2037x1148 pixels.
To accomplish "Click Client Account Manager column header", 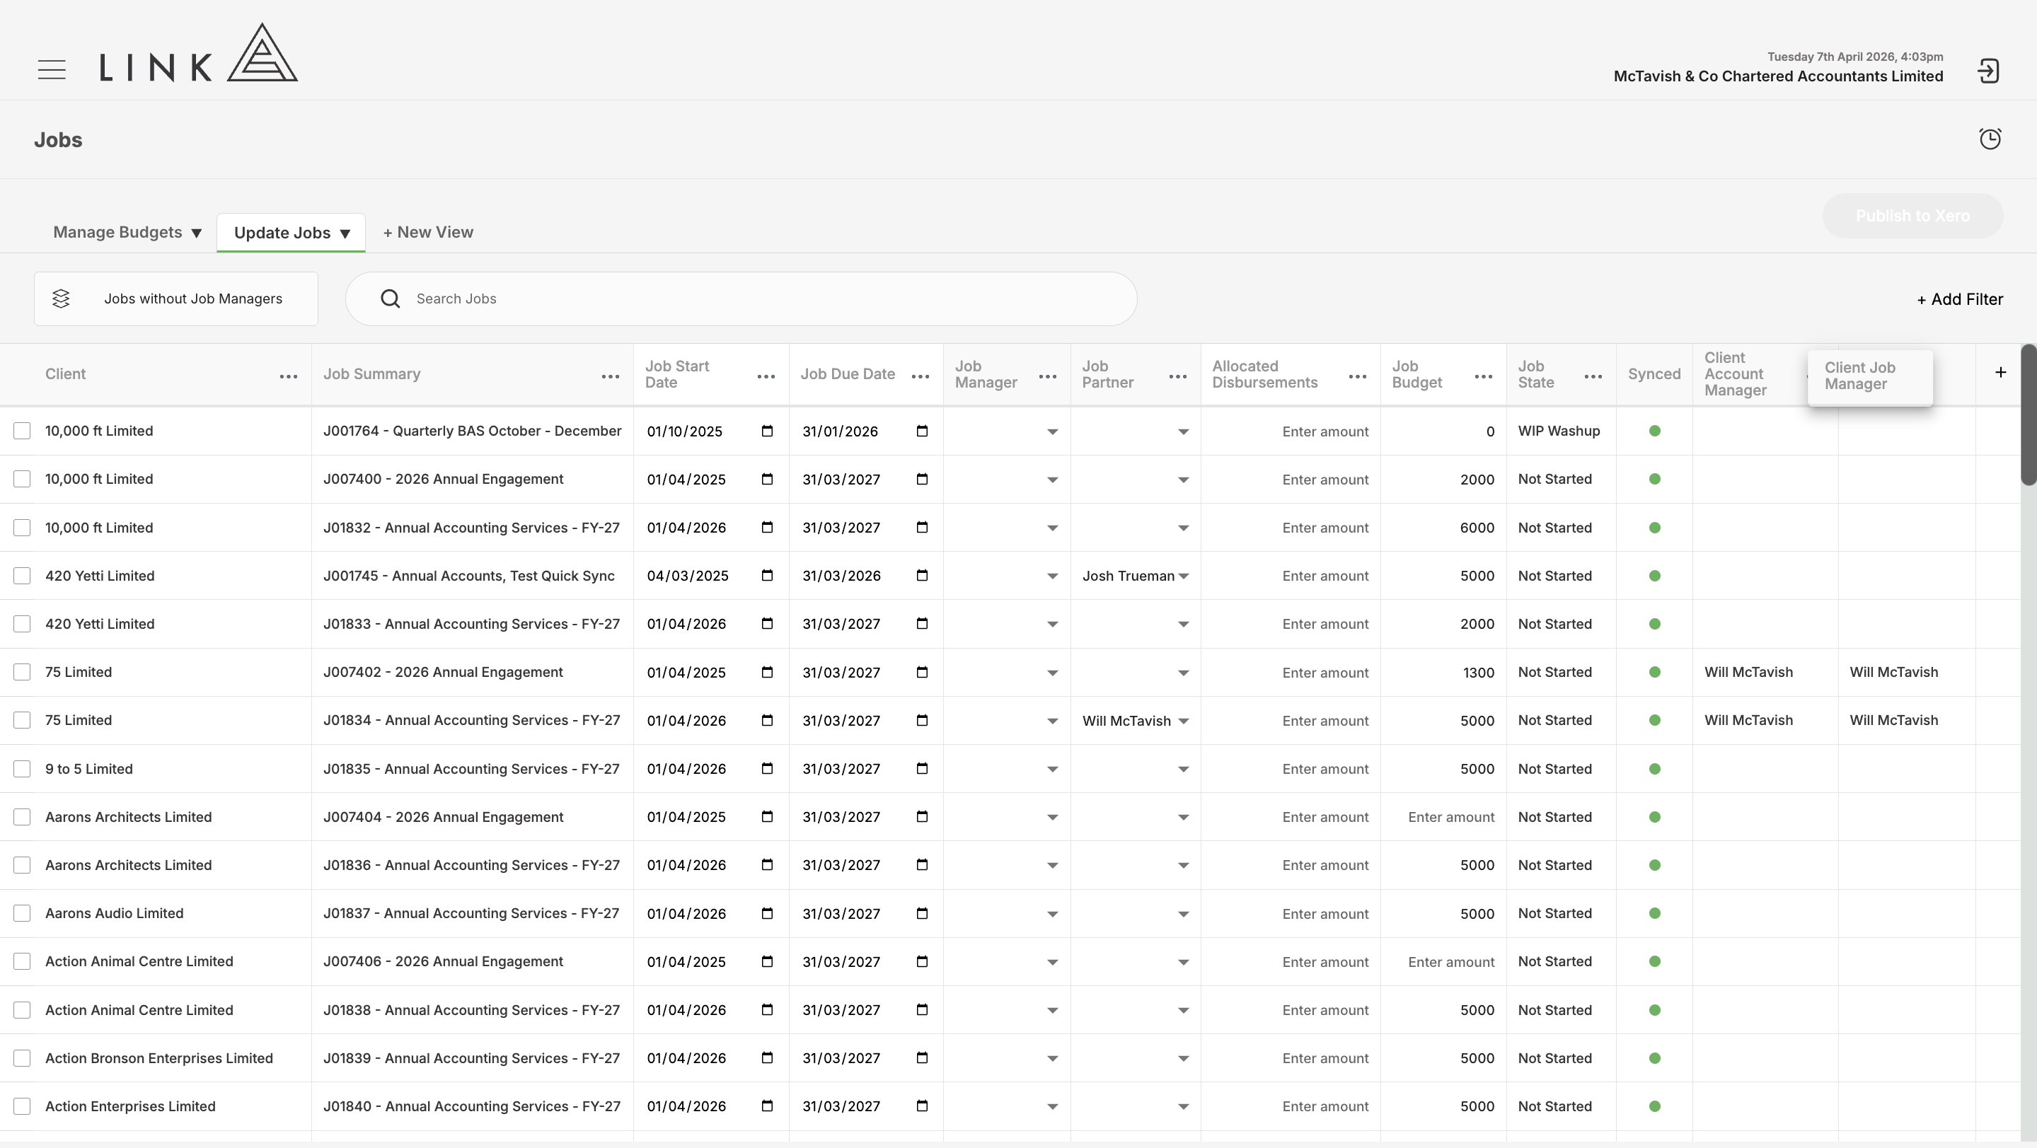I will [1736, 374].
